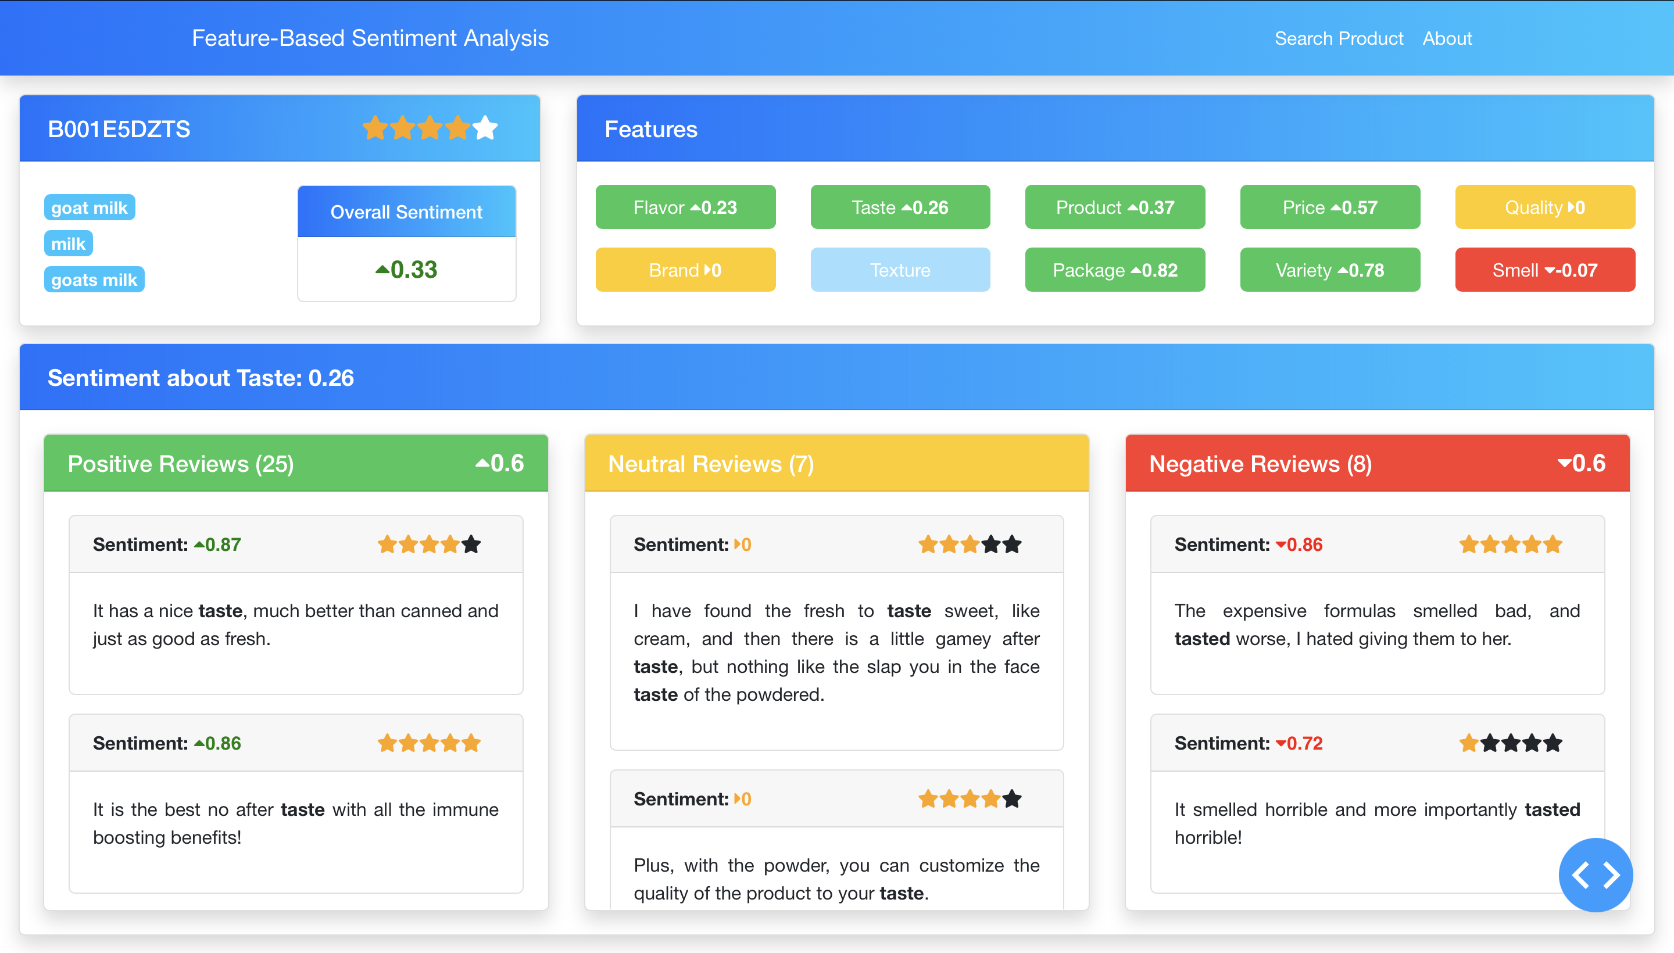Open the code view icon at bottom right
This screenshot has width=1674, height=953.
1596,875
